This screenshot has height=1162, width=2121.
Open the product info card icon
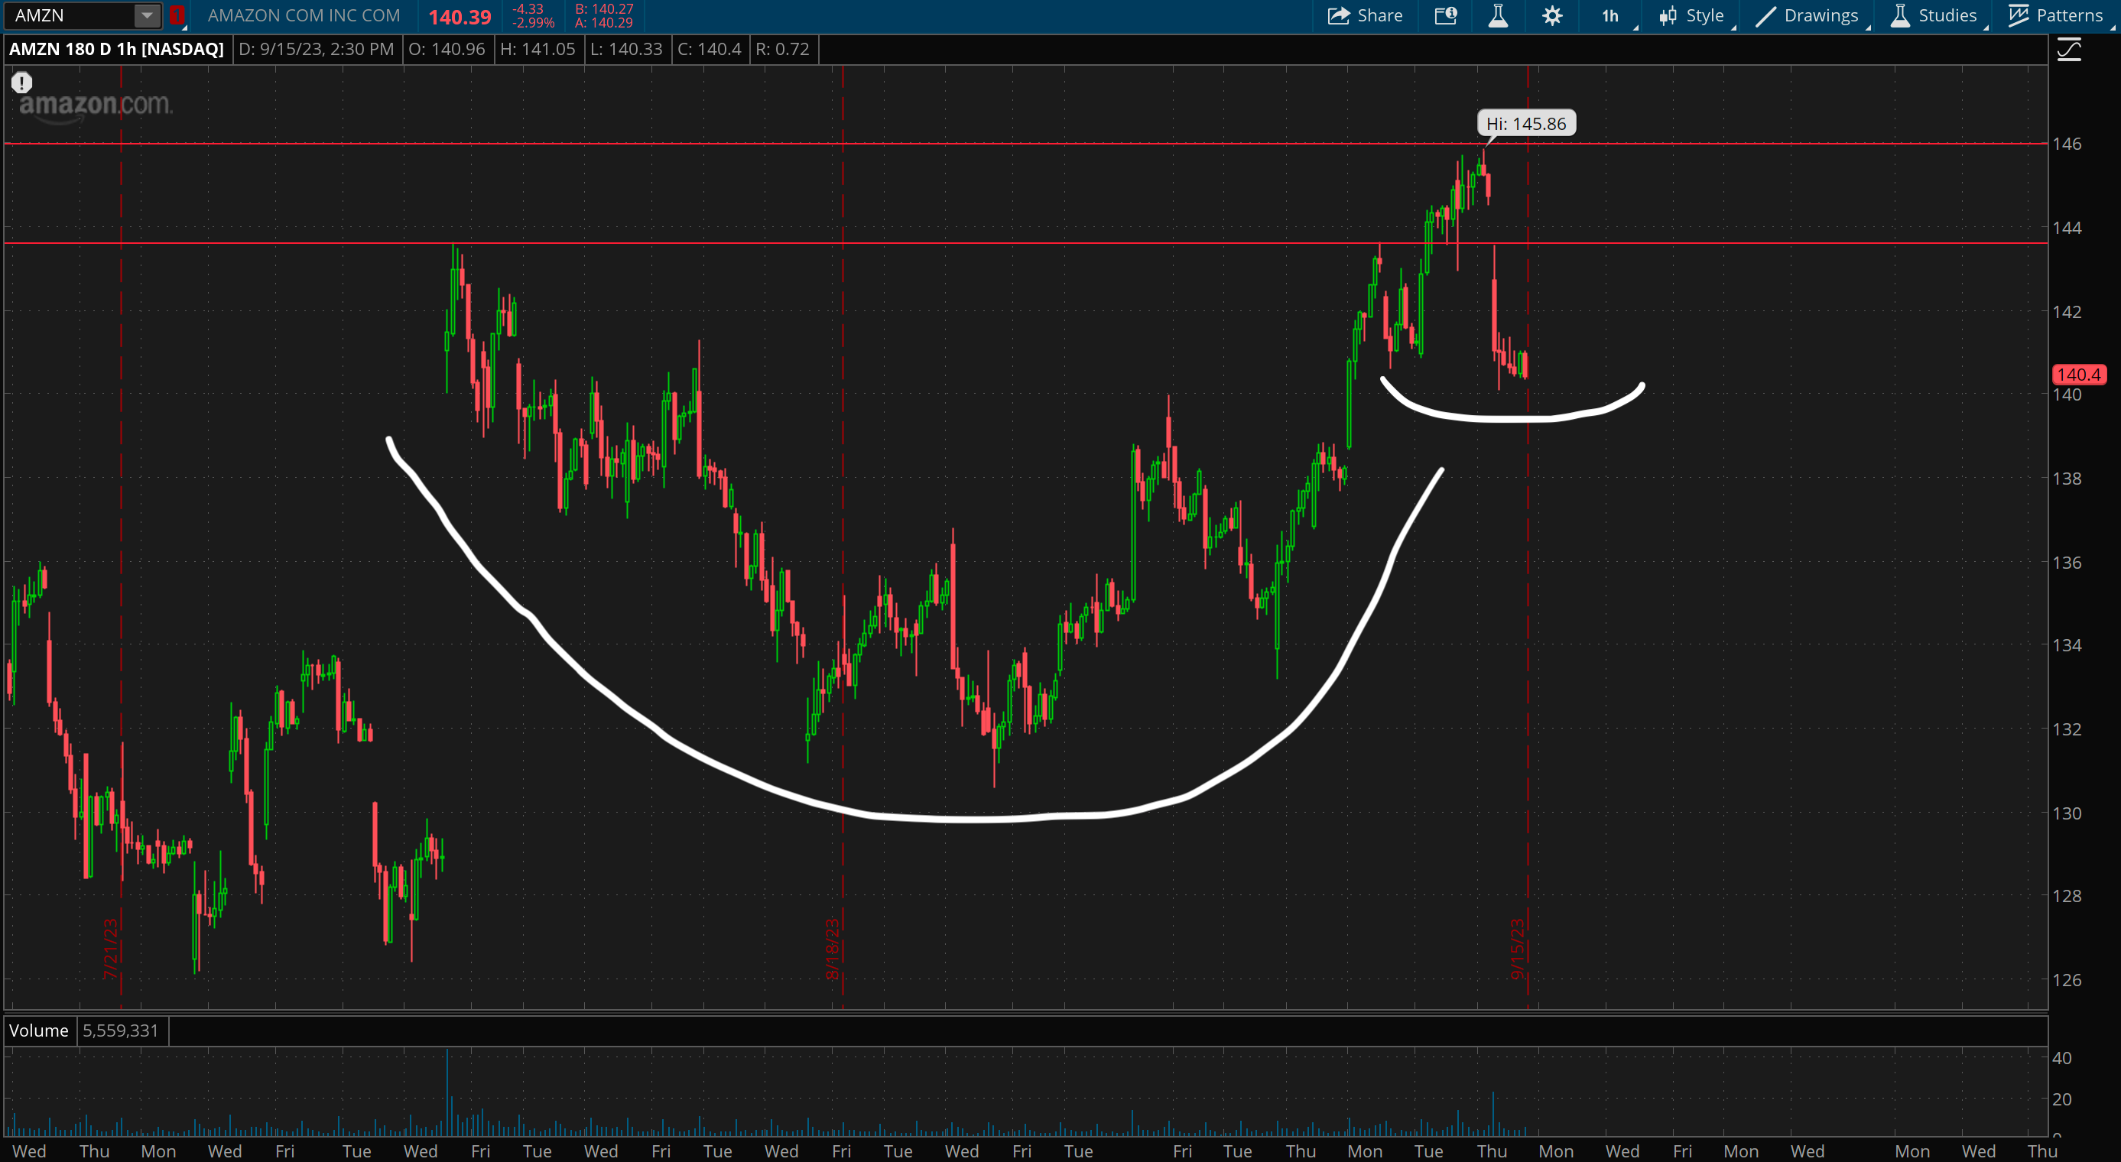[x=1446, y=15]
